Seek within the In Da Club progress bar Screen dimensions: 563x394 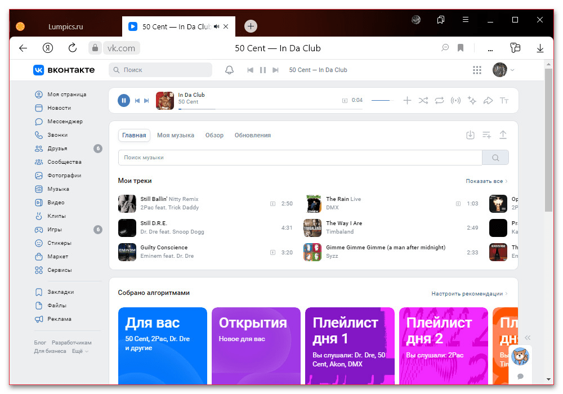[270, 109]
